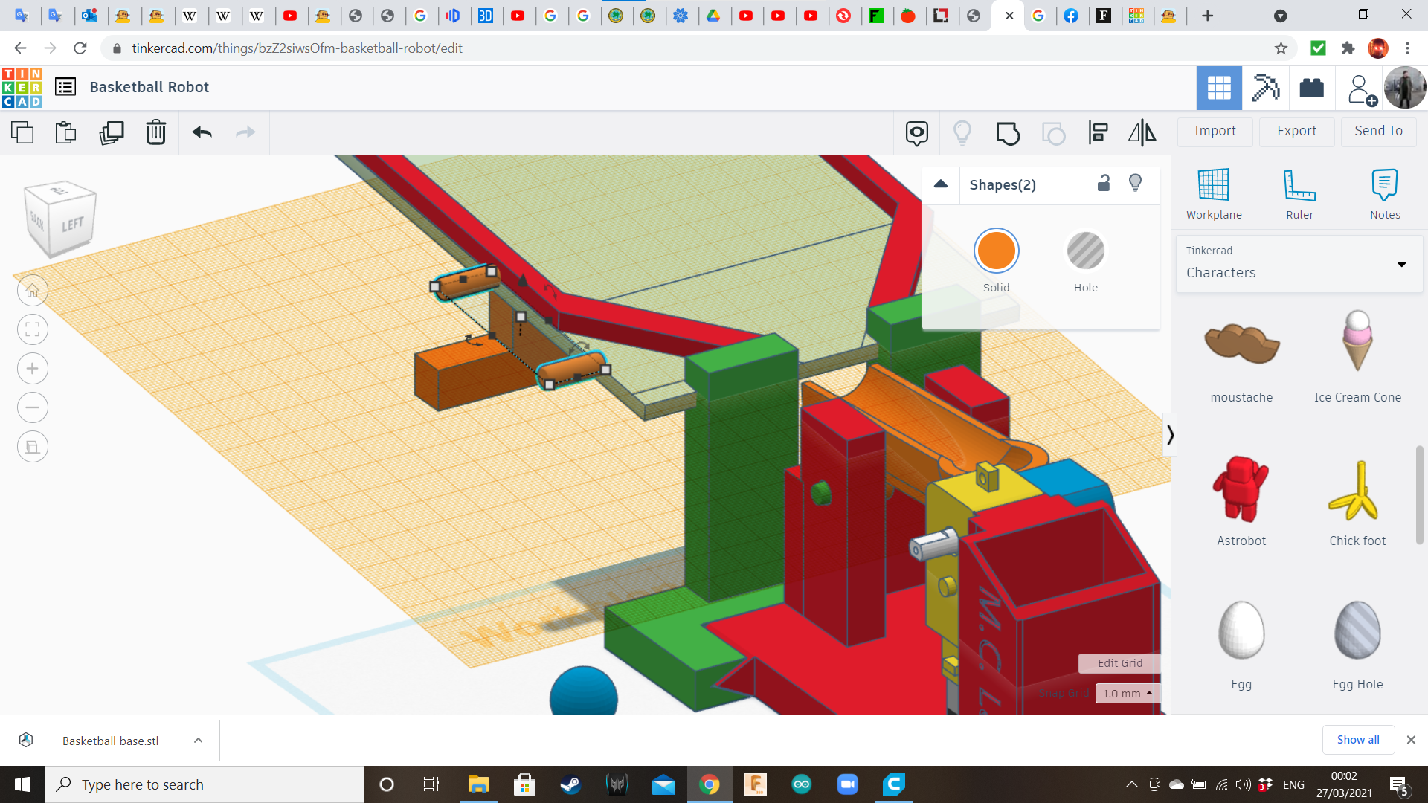Select the orange Solid color swatch
Screen dimensions: 1428x803
pos(996,251)
